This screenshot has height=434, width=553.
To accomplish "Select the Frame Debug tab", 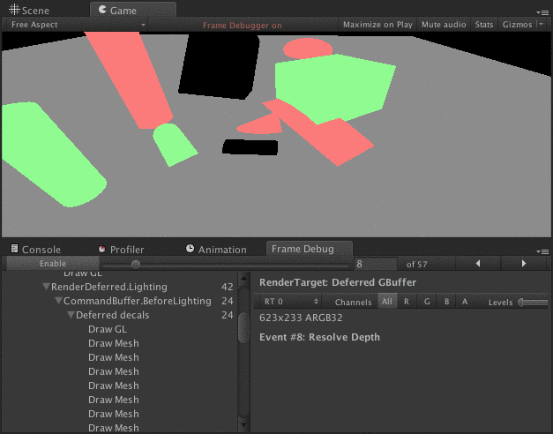I will point(310,249).
